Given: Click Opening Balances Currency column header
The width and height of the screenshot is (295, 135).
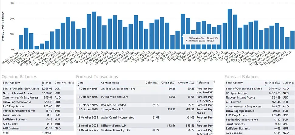Looking at the screenshot, I should (x=60, y=83).
